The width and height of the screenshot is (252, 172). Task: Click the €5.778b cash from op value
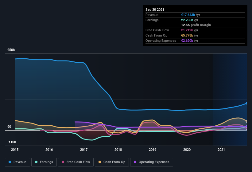pos(187,35)
